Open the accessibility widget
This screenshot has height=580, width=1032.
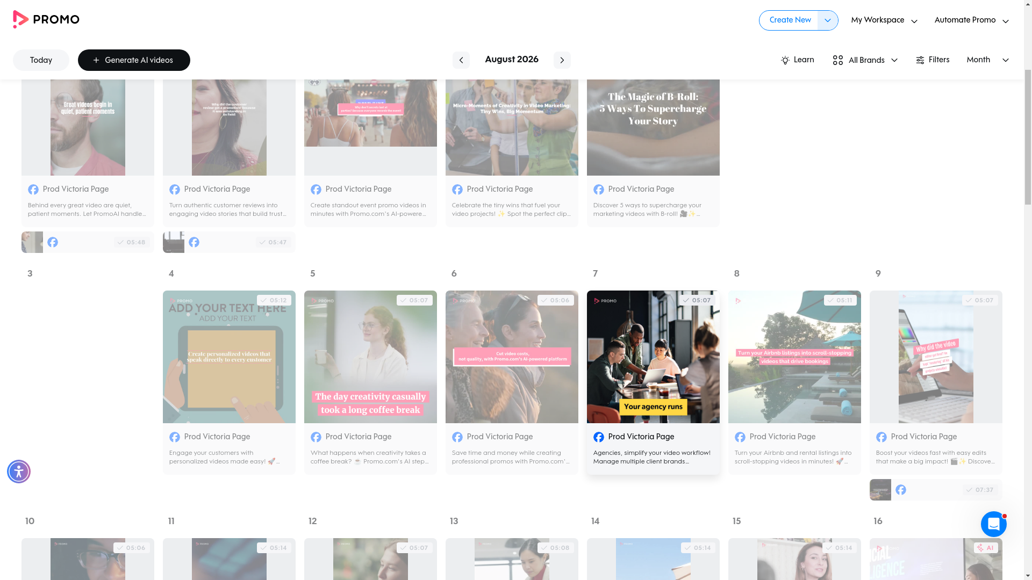pyautogui.click(x=19, y=472)
